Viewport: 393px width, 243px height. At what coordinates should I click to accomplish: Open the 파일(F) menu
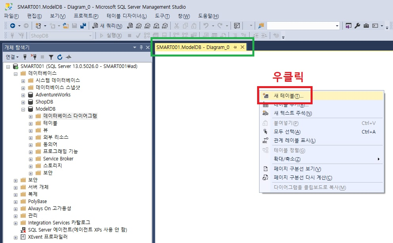[11, 16]
